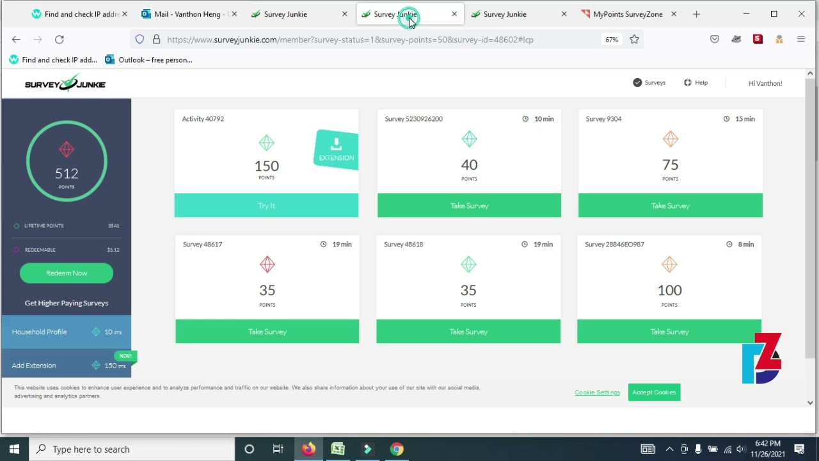Click the diamond icon on Survey 28846EO987
This screenshot has height=461, width=819.
[669, 264]
